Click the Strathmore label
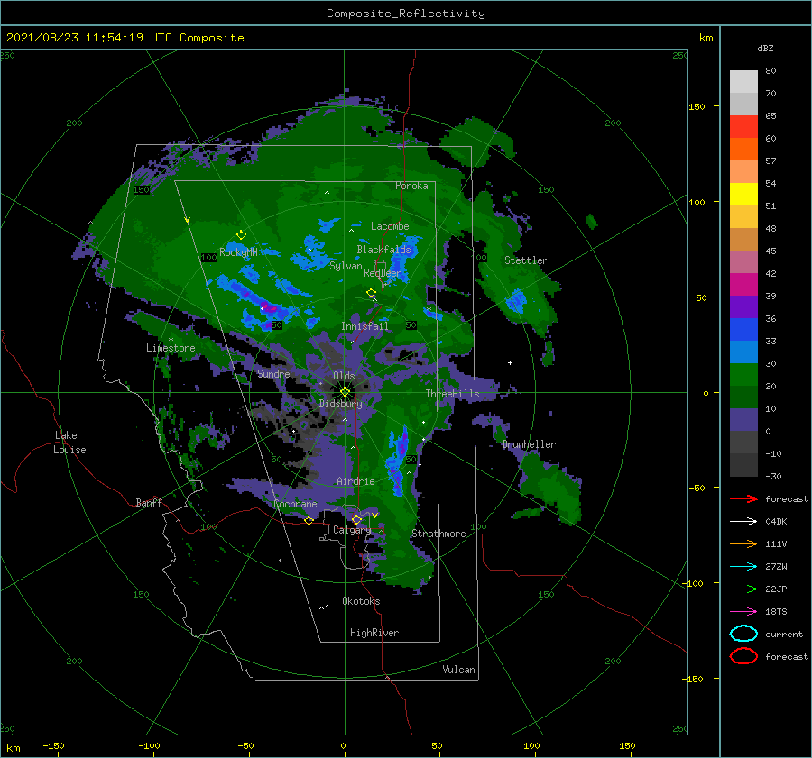 pyautogui.click(x=438, y=534)
